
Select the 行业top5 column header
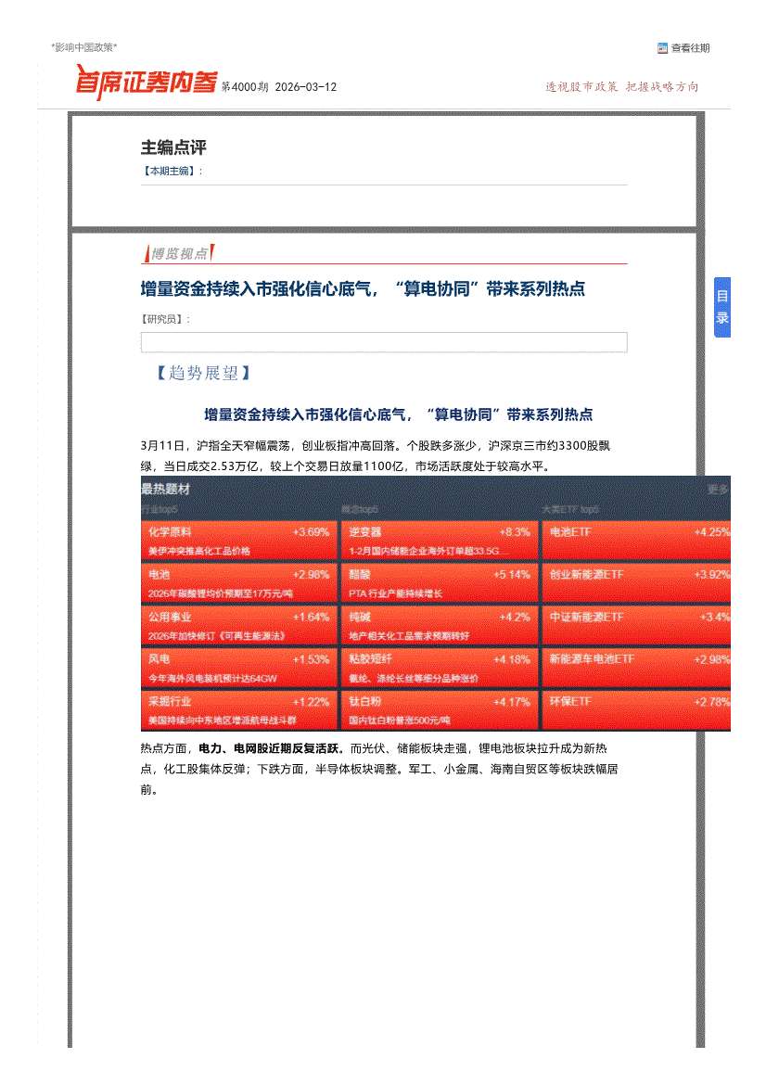[x=159, y=510]
